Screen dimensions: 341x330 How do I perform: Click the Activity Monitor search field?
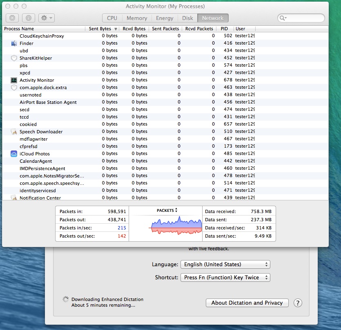301,18
